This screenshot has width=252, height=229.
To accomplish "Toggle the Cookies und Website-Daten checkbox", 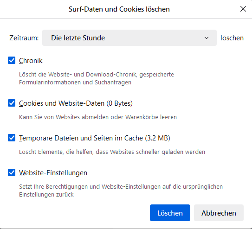I will tap(12, 103).
